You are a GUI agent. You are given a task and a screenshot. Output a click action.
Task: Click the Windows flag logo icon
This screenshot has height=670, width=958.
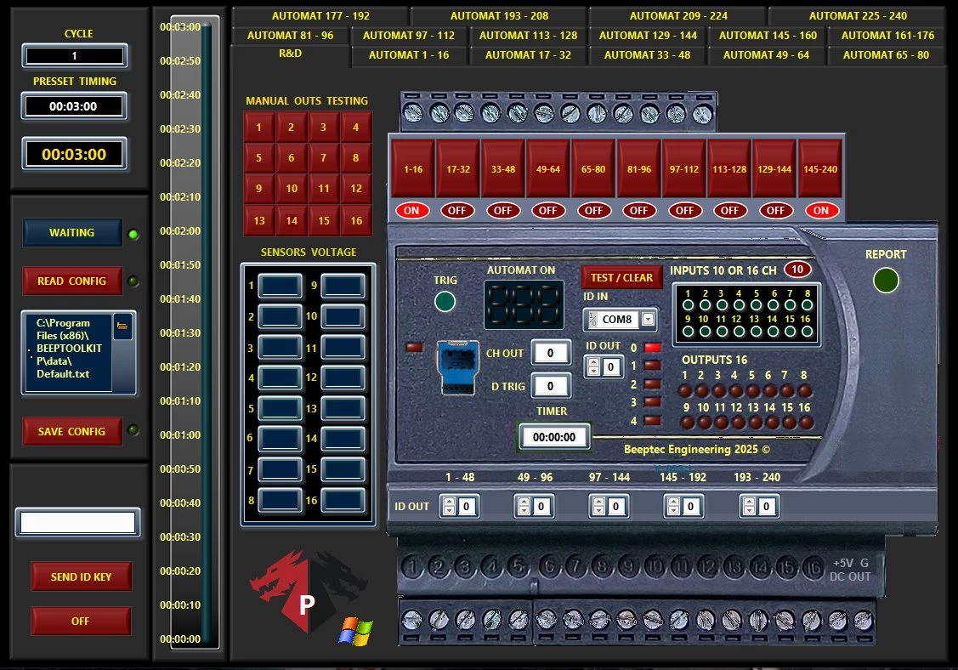pyautogui.click(x=355, y=632)
